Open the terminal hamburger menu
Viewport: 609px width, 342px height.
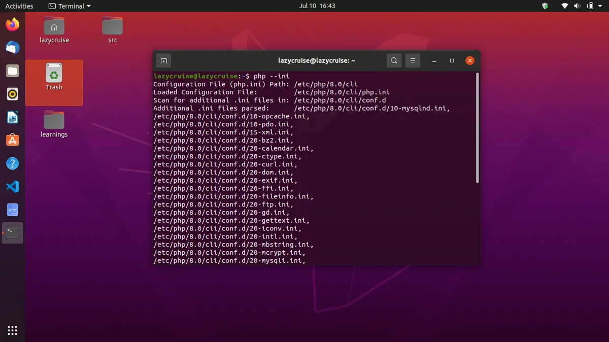413,61
